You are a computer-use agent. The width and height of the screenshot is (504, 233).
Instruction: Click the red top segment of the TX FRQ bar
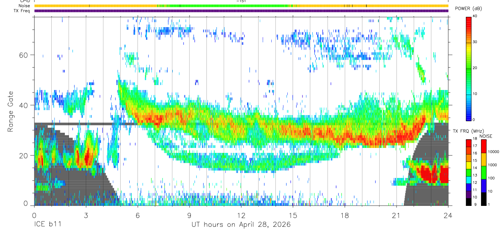469,143
